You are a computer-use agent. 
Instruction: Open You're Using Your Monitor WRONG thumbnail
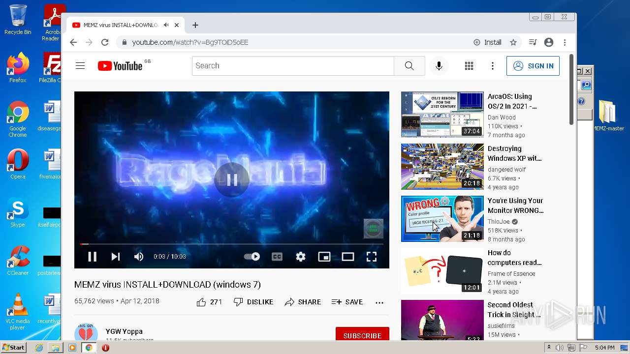(442, 219)
